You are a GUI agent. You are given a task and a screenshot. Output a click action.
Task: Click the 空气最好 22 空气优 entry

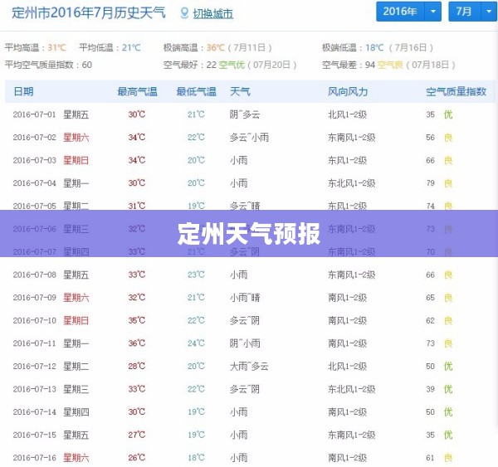(x=230, y=65)
